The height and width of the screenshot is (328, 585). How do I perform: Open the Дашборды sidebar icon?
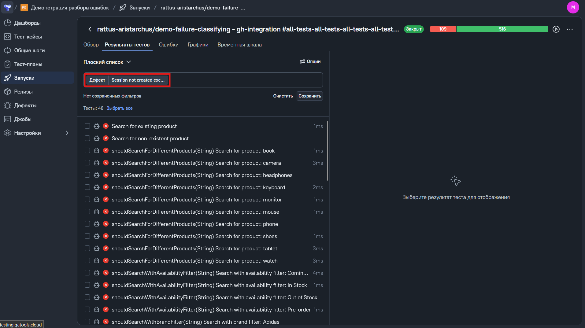coord(8,23)
